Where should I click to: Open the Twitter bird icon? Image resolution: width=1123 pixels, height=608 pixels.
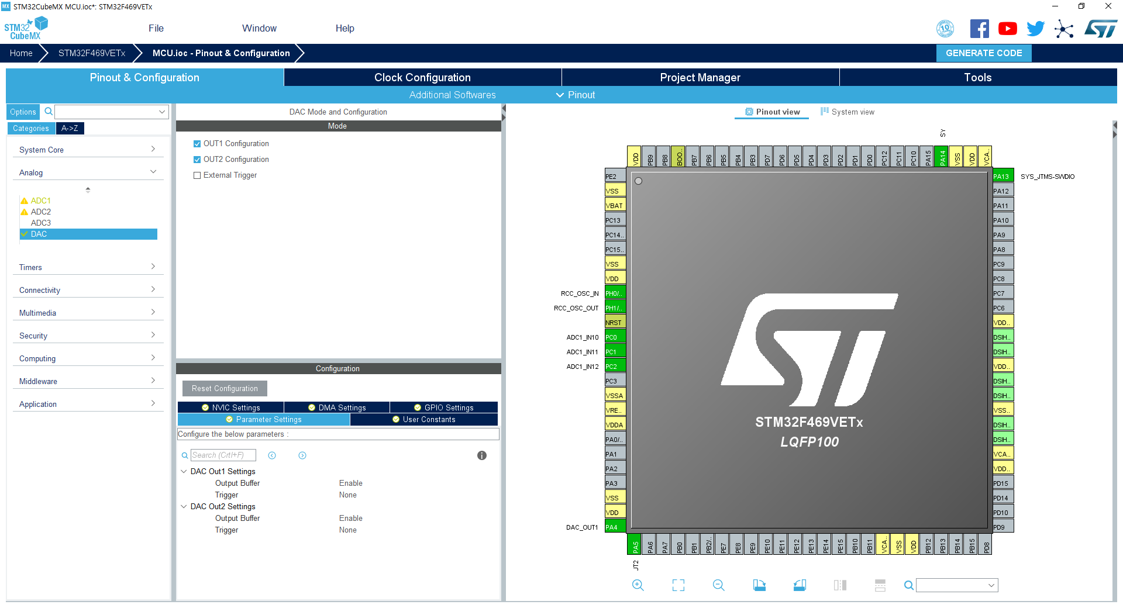pos(1036,29)
